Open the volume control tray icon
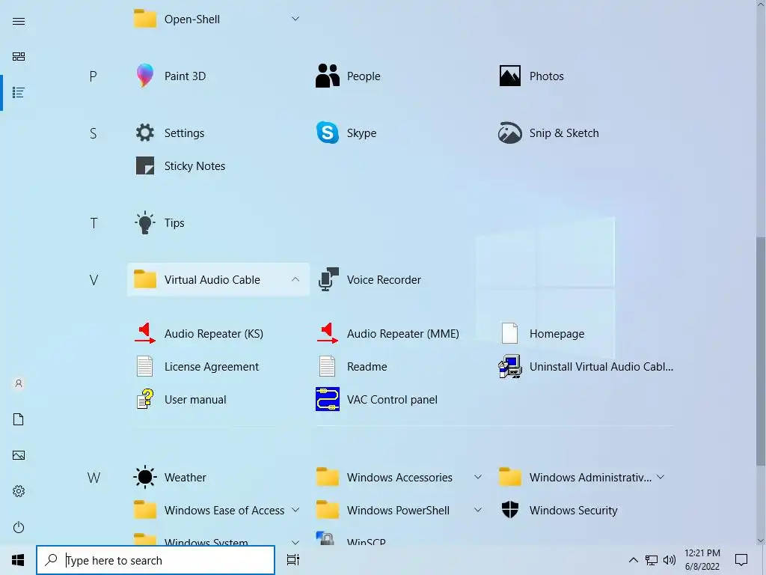The image size is (766, 575). coord(670,560)
